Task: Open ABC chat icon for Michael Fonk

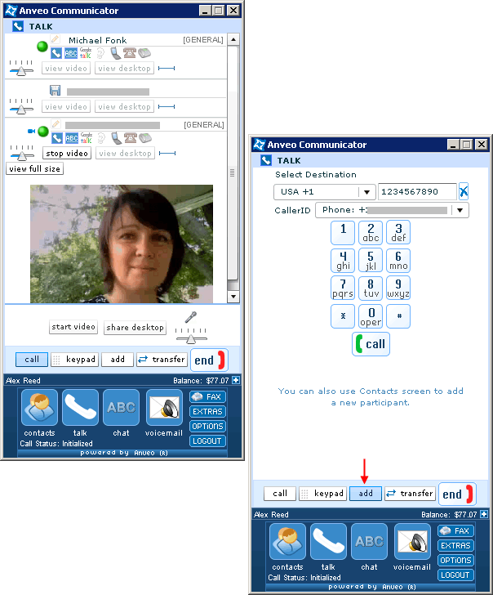Action: 71,53
